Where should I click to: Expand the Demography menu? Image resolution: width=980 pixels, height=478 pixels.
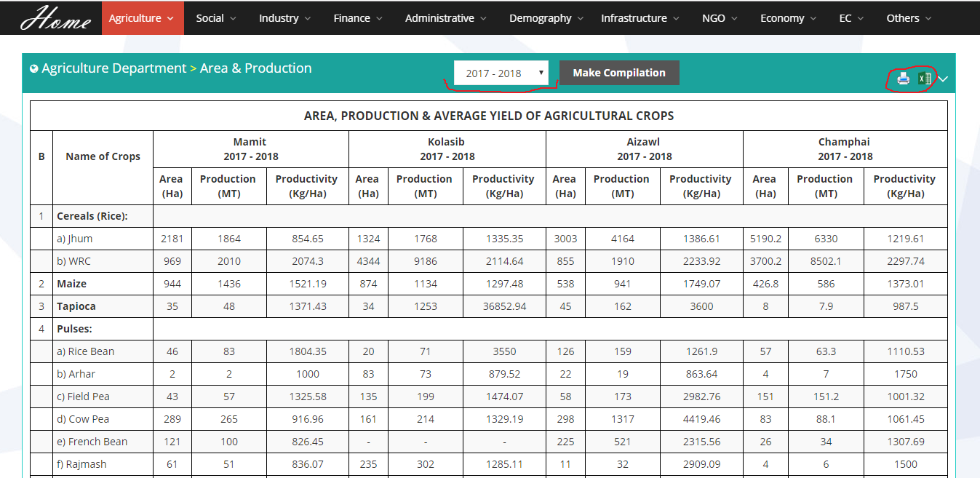[x=546, y=18]
